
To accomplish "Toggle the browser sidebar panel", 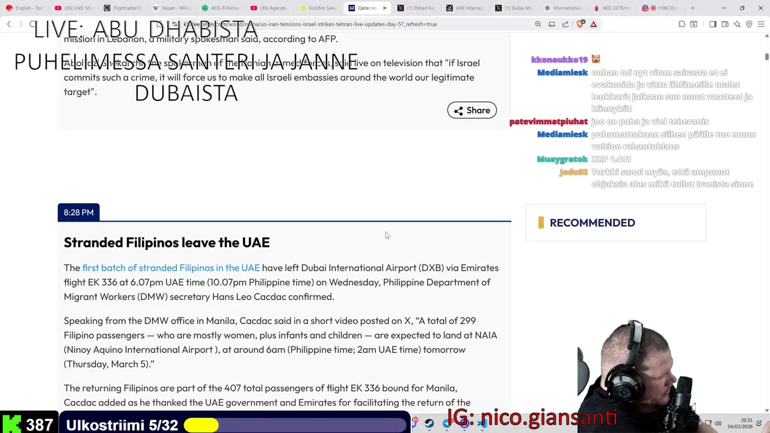I will pos(713,24).
